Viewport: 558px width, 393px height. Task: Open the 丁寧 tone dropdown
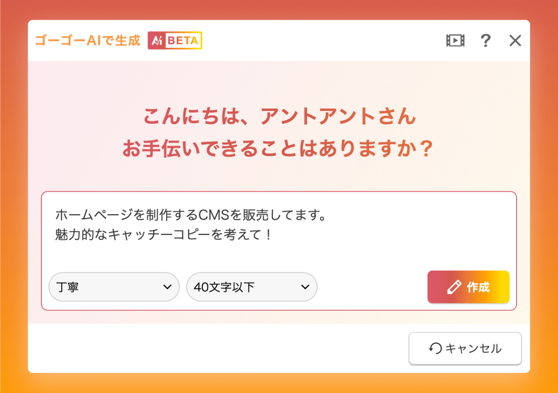click(114, 287)
